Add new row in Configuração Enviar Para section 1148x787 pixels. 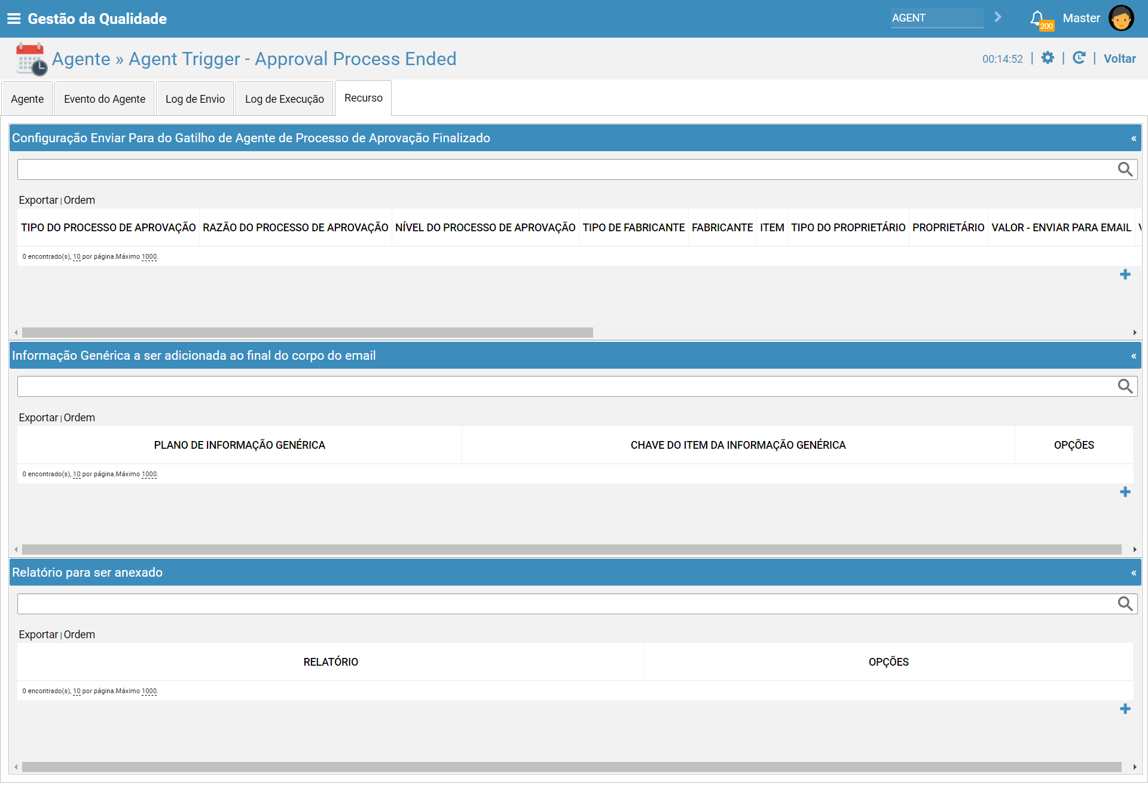point(1125,274)
